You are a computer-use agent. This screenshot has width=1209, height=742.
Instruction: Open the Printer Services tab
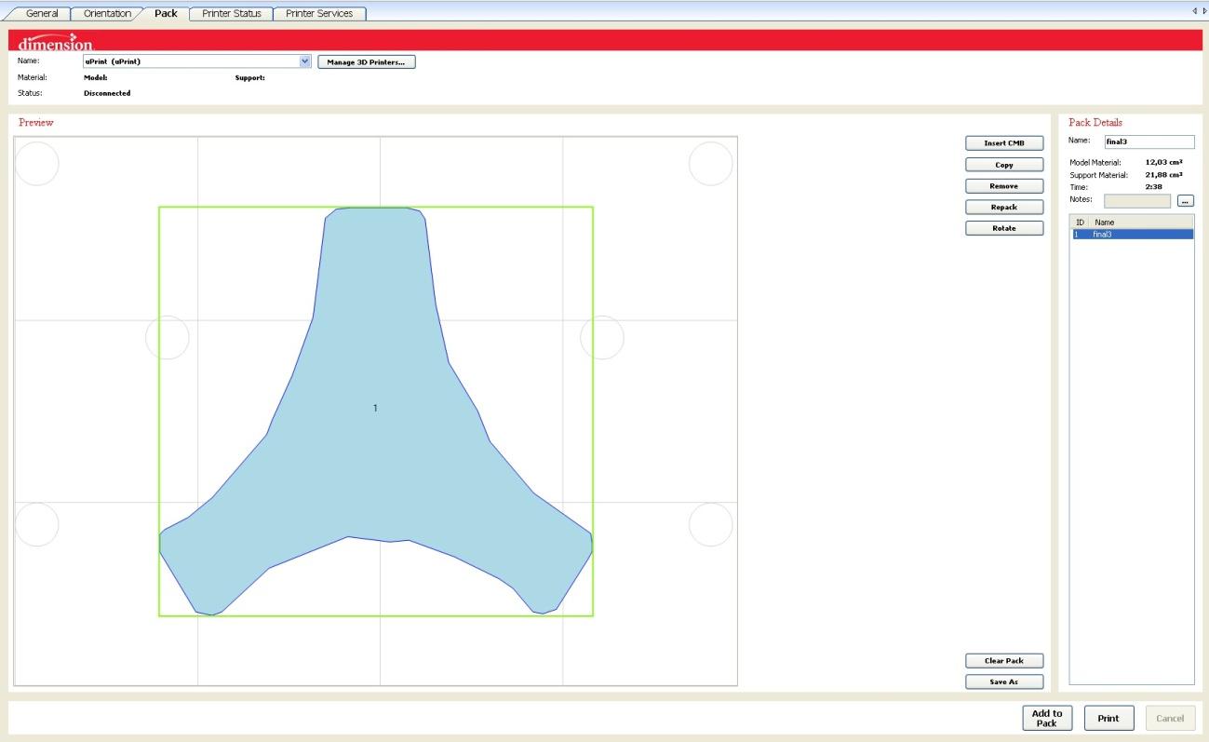click(x=319, y=14)
